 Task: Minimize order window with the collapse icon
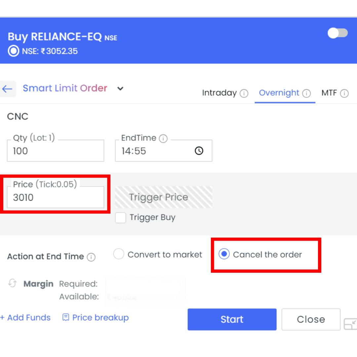coord(350,324)
